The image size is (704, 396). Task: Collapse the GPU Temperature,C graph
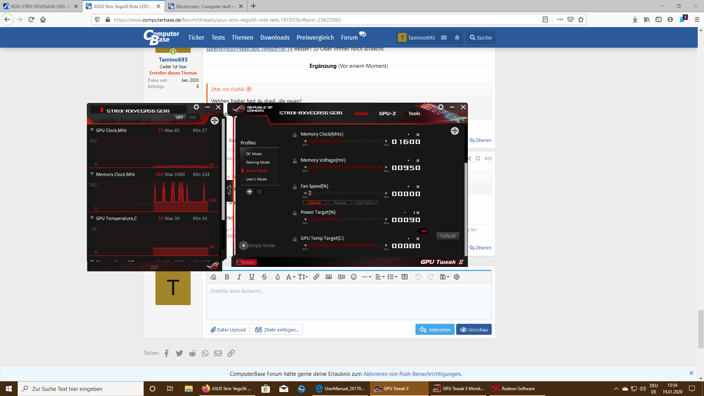point(92,218)
